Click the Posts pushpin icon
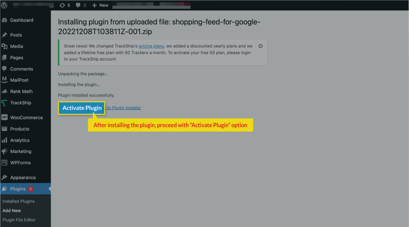Screen dimensions: 409x227 coord(4,35)
